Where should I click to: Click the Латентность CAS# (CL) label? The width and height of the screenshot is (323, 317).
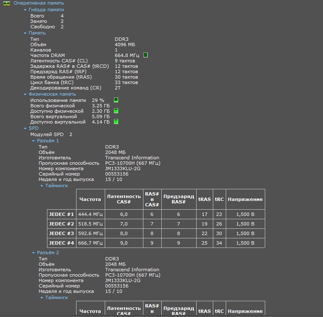pyautogui.click(x=59, y=61)
